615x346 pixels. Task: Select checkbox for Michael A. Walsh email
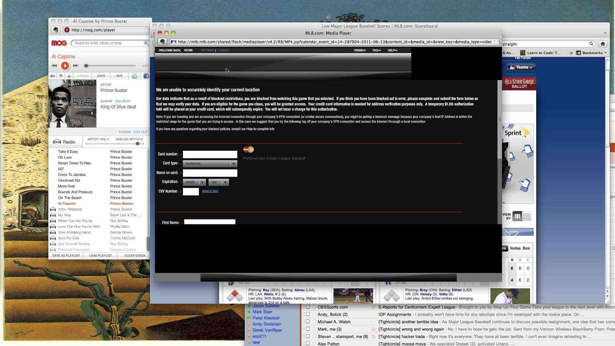(308, 322)
